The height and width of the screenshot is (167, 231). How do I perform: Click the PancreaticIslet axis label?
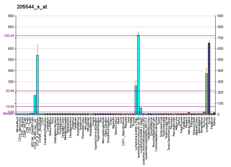(174, 127)
